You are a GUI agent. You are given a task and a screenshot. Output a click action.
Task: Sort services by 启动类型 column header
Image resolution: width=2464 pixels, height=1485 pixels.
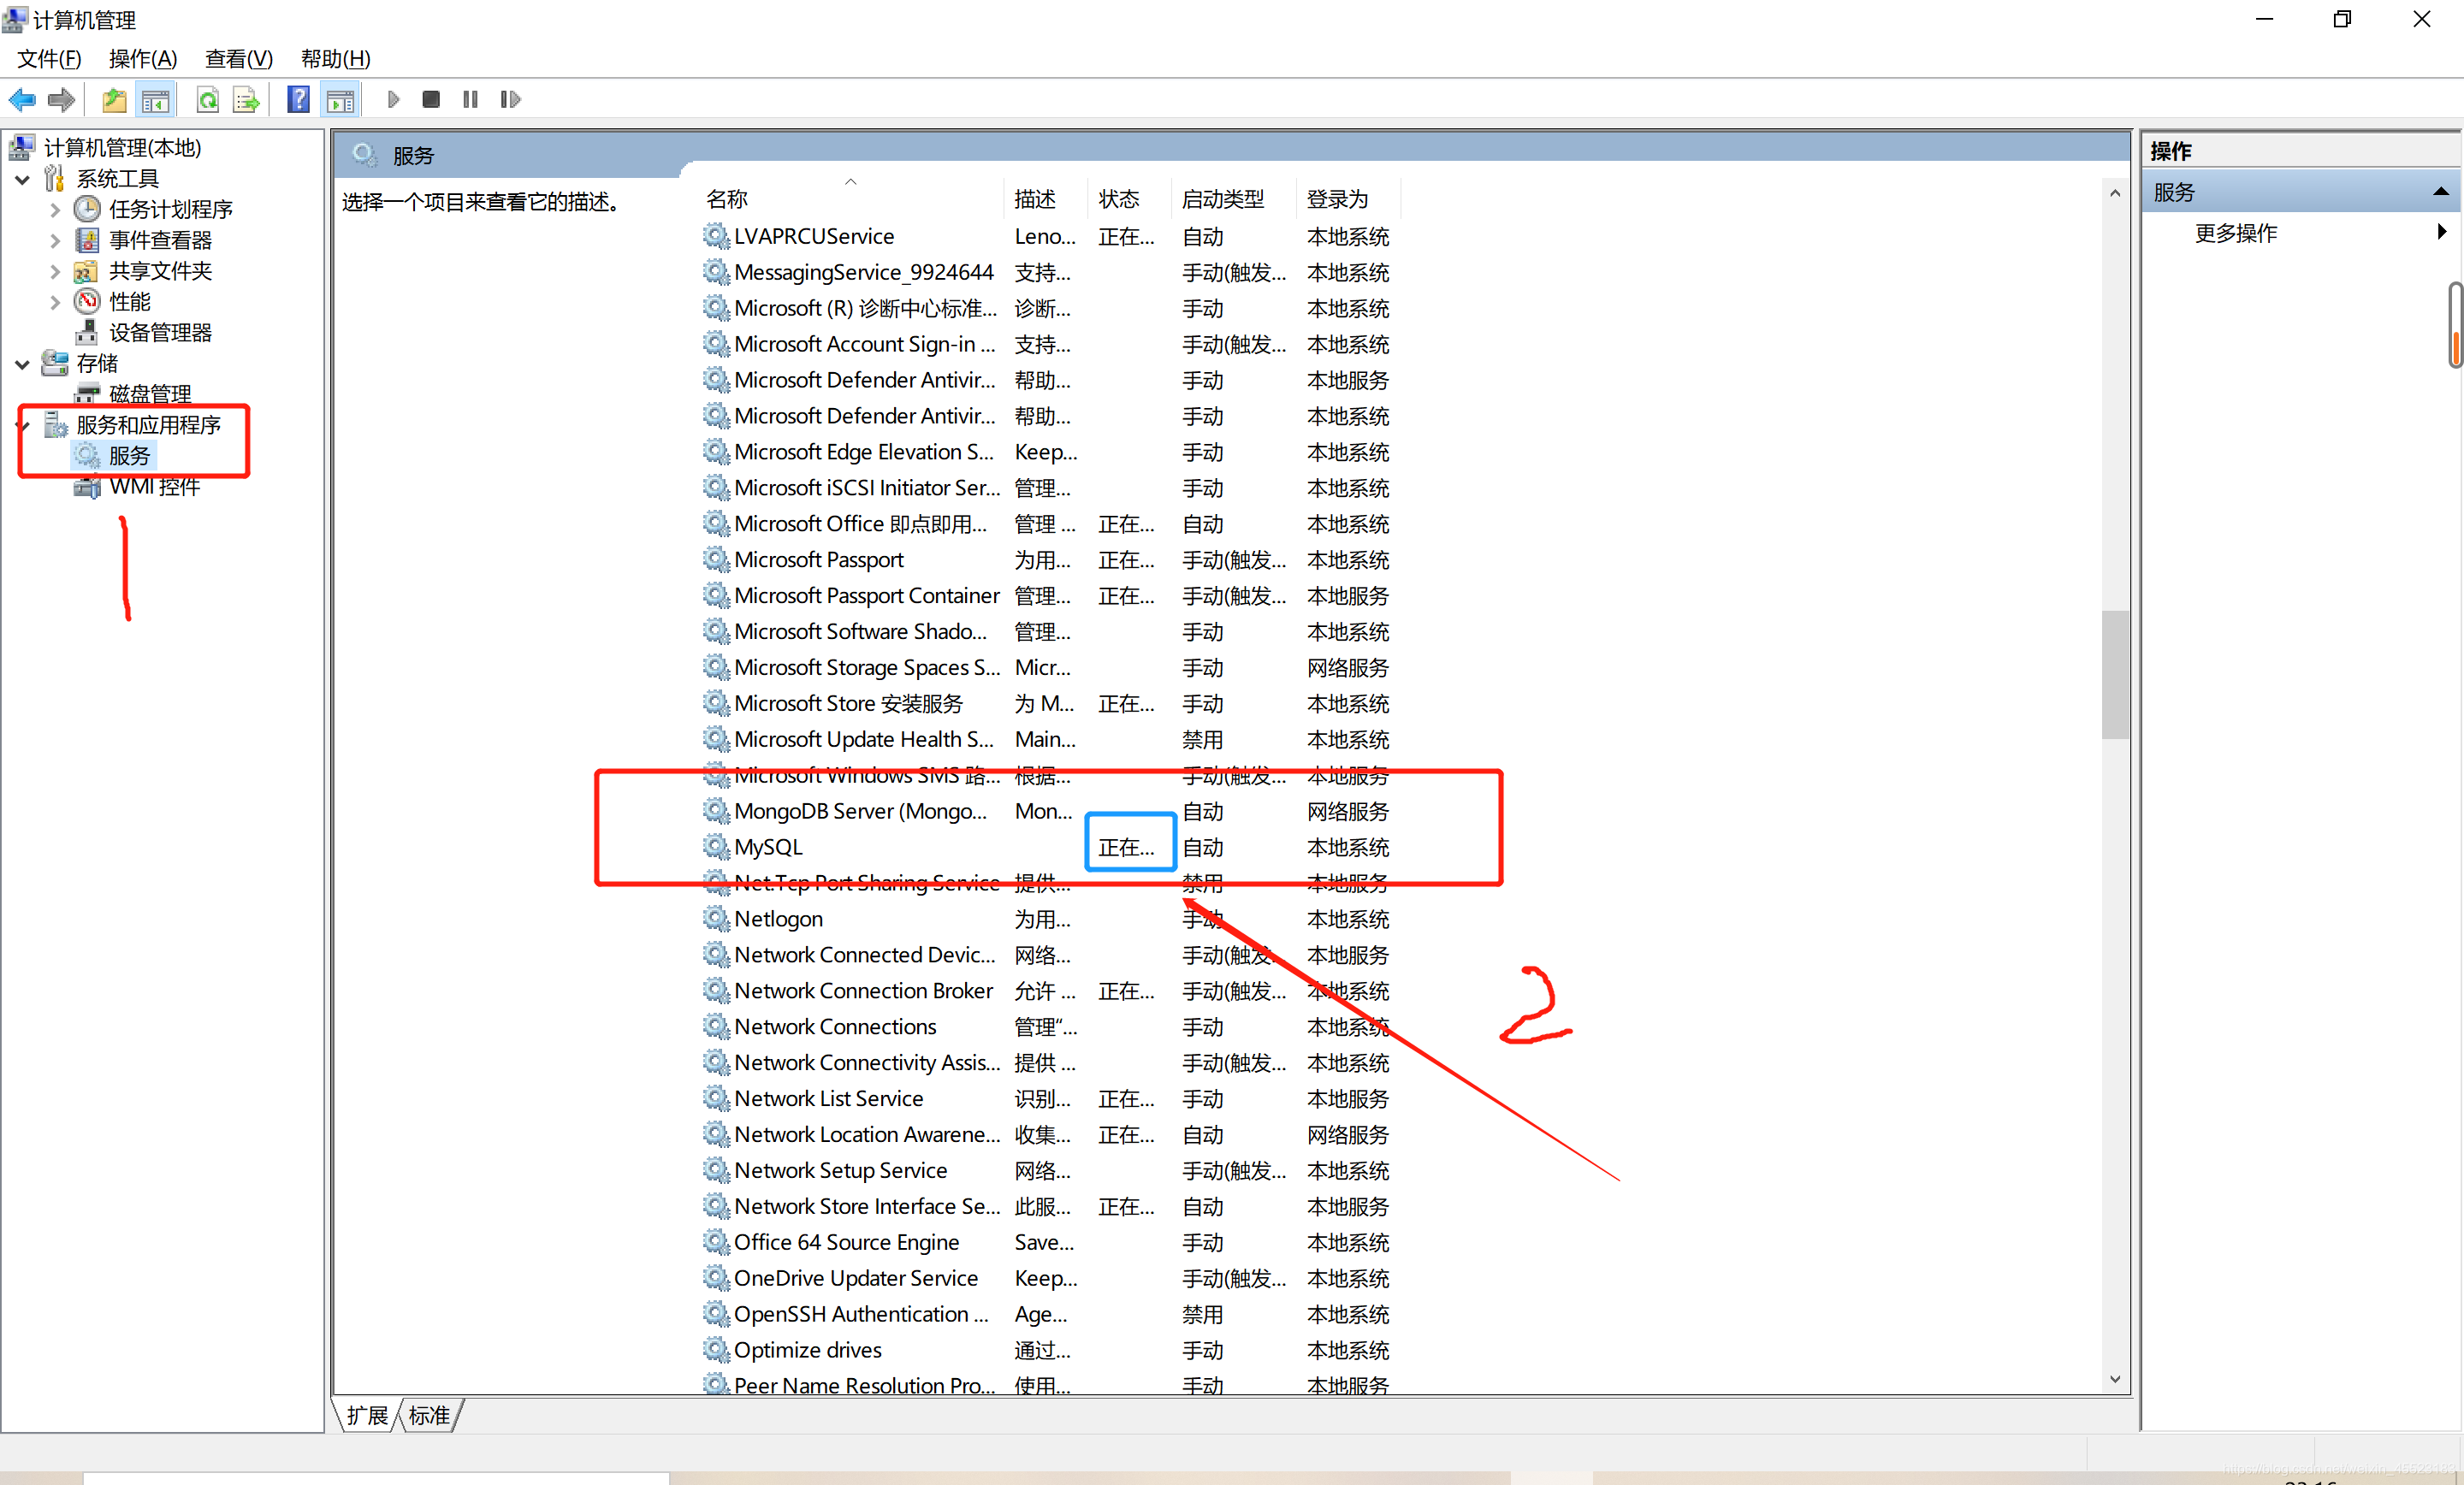coord(1222,199)
